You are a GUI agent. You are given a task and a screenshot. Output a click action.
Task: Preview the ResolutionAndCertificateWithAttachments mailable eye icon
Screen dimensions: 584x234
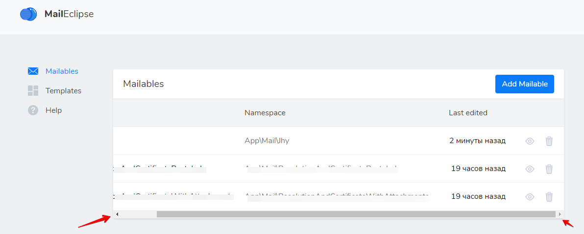[x=530, y=196]
